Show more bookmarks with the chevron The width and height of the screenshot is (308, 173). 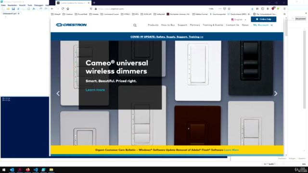284,14
